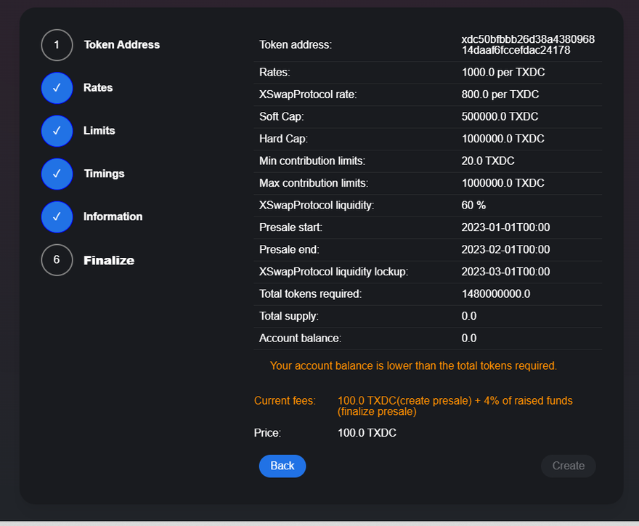Switch to the Timings step label

[104, 174]
